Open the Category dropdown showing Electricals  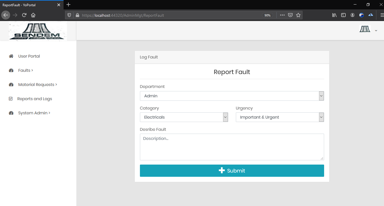184,117
